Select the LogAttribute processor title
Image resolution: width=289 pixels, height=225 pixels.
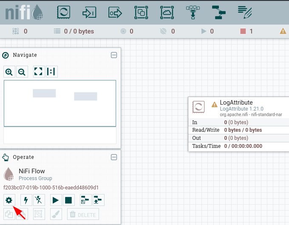[236, 103]
